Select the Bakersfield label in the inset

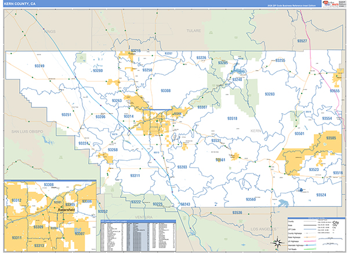(x=66, y=209)
